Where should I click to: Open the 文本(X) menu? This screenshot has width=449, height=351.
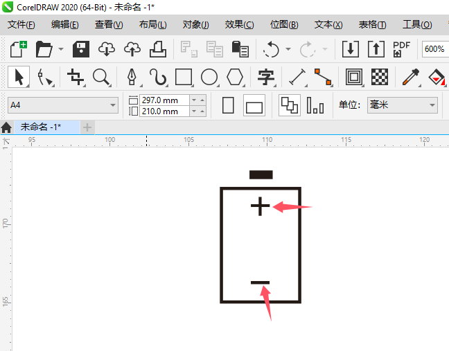click(328, 25)
